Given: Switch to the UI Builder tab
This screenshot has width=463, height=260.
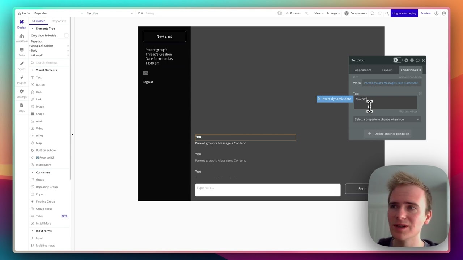Looking at the screenshot, I should point(38,21).
